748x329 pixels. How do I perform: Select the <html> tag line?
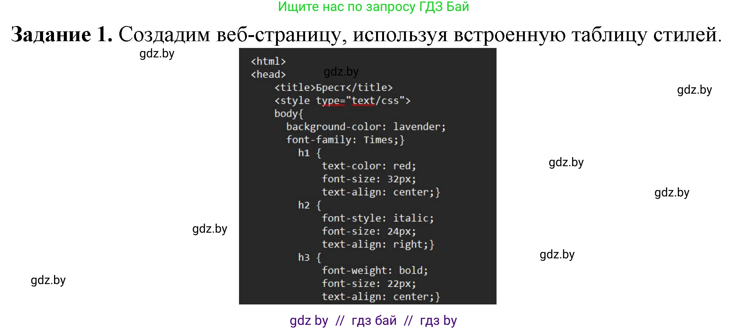pos(268,61)
